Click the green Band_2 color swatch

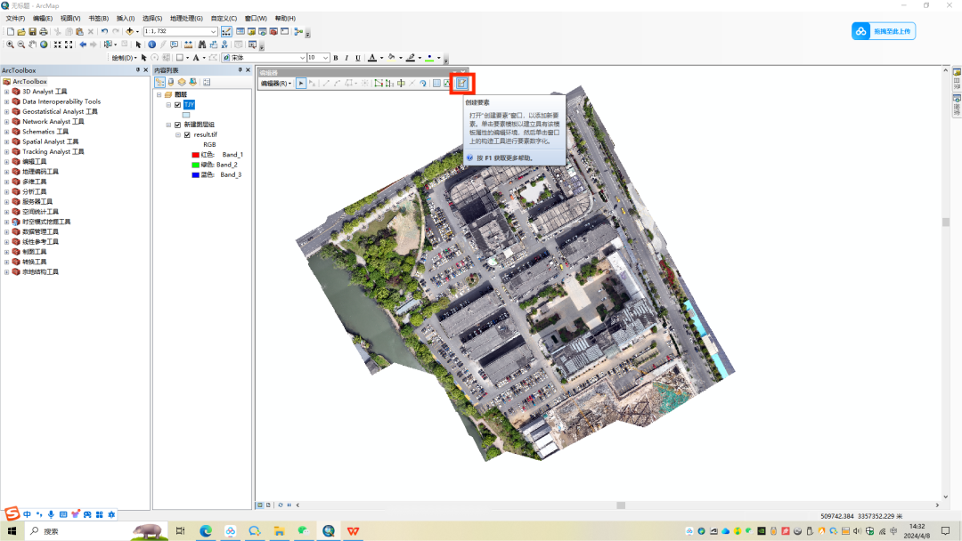click(x=196, y=165)
